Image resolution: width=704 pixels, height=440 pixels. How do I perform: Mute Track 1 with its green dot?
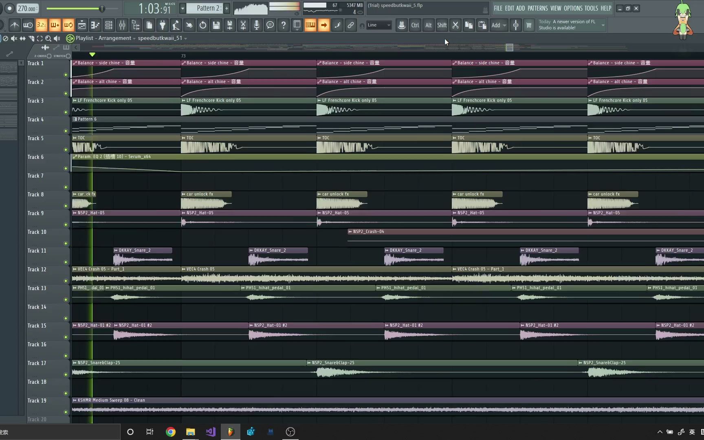coord(66,75)
